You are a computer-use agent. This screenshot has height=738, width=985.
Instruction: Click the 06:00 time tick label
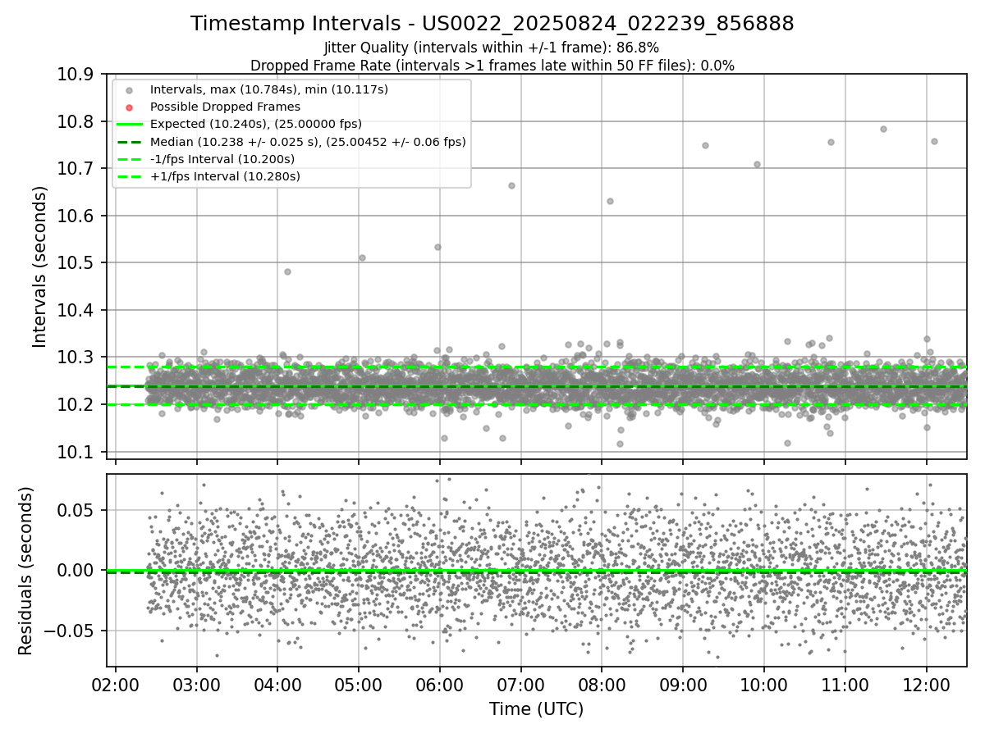pos(440,685)
